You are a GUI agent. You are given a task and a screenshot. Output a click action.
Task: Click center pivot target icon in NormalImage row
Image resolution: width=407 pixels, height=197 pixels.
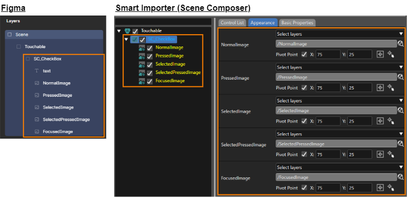(380, 54)
